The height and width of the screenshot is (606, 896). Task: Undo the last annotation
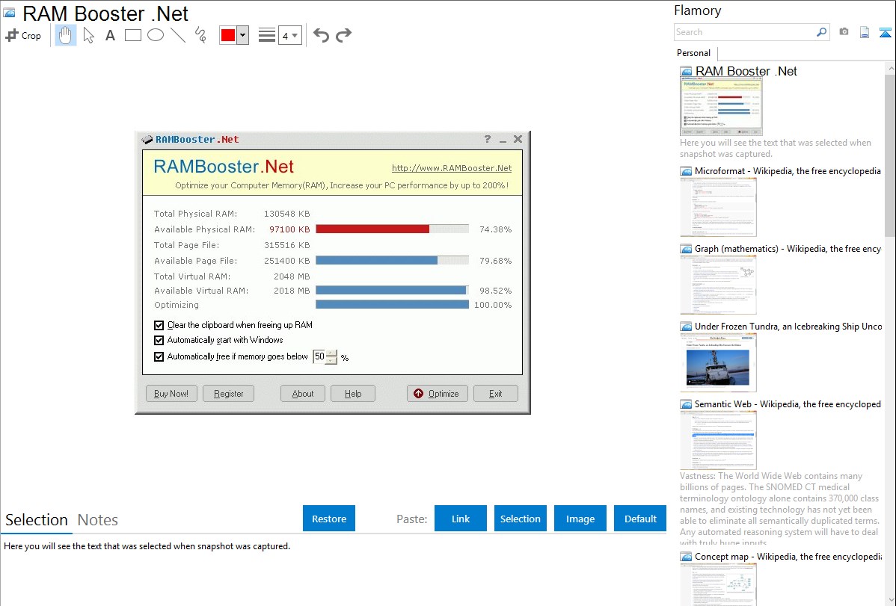(321, 35)
